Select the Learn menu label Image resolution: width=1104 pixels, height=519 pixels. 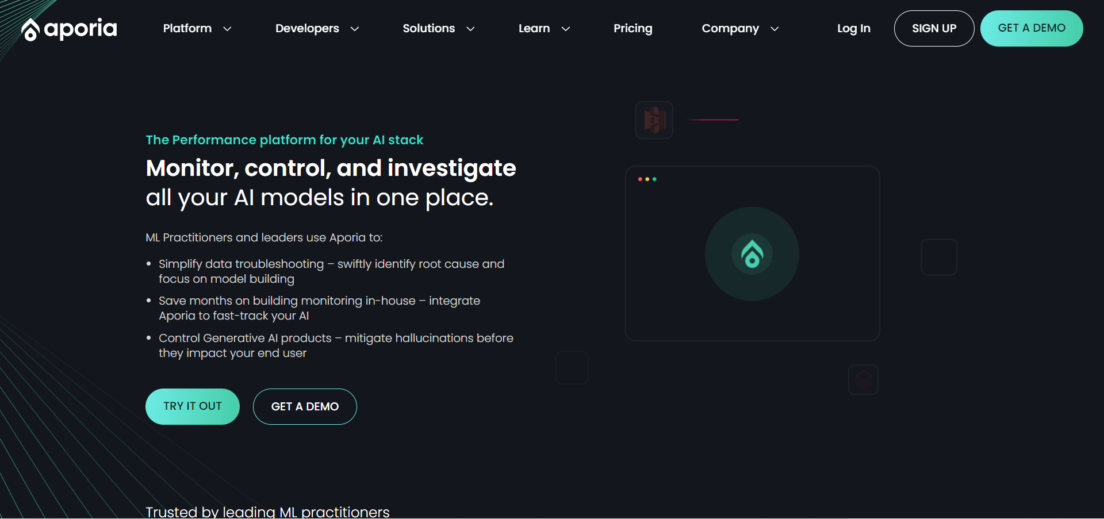pyautogui.click(x=534, y=28)
